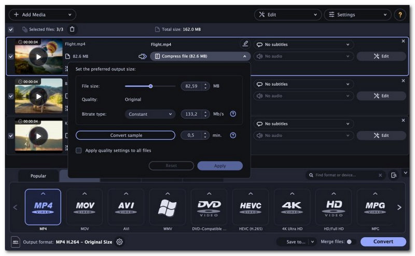The height and width of the screenshot is (256, 415).
Task: Remove the third video with its close X
Action: 403,120
